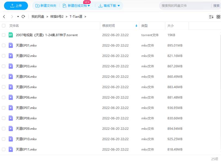
Task: Check the box for 天道EP03.mkv
Action: (4, 66)
